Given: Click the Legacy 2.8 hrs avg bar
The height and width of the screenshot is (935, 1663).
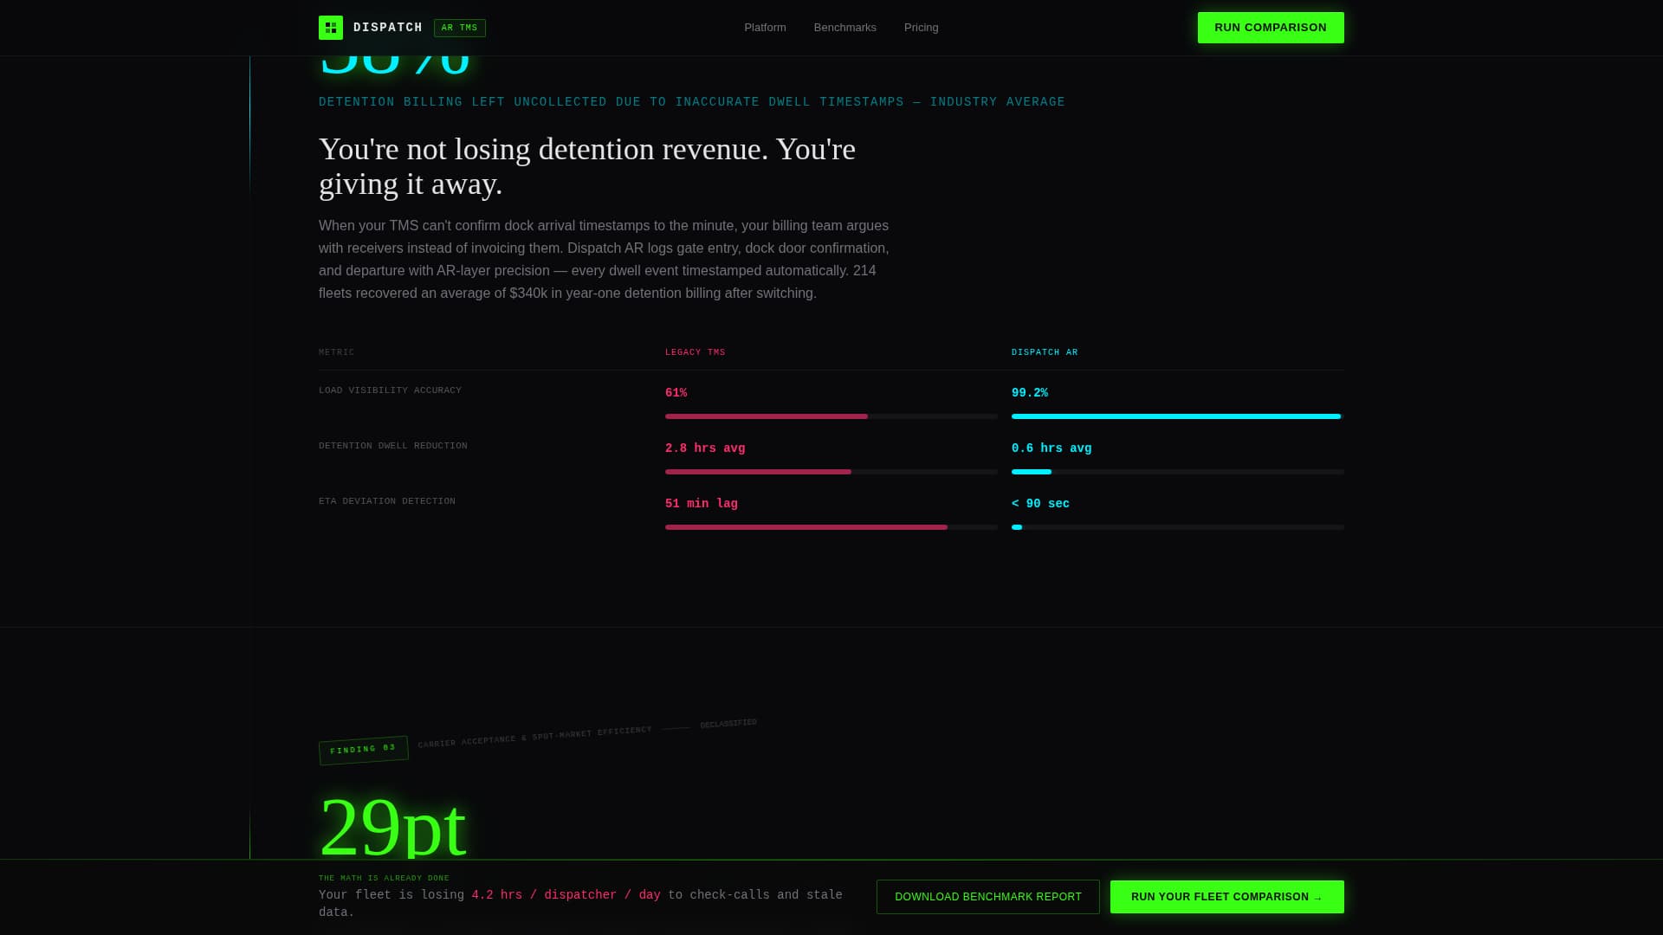Looking at the screenshot, I should click(x=831, y=472).
